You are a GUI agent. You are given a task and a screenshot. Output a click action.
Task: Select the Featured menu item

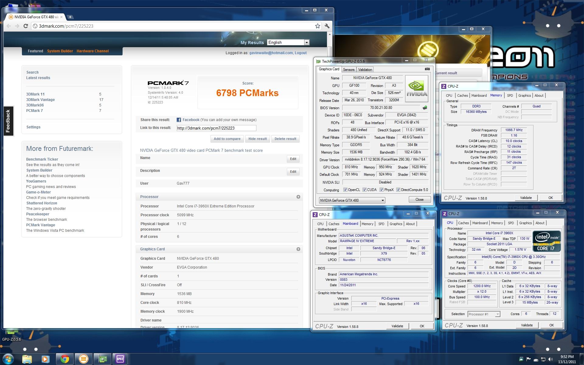pyautogui.click(x=35, y=51)
